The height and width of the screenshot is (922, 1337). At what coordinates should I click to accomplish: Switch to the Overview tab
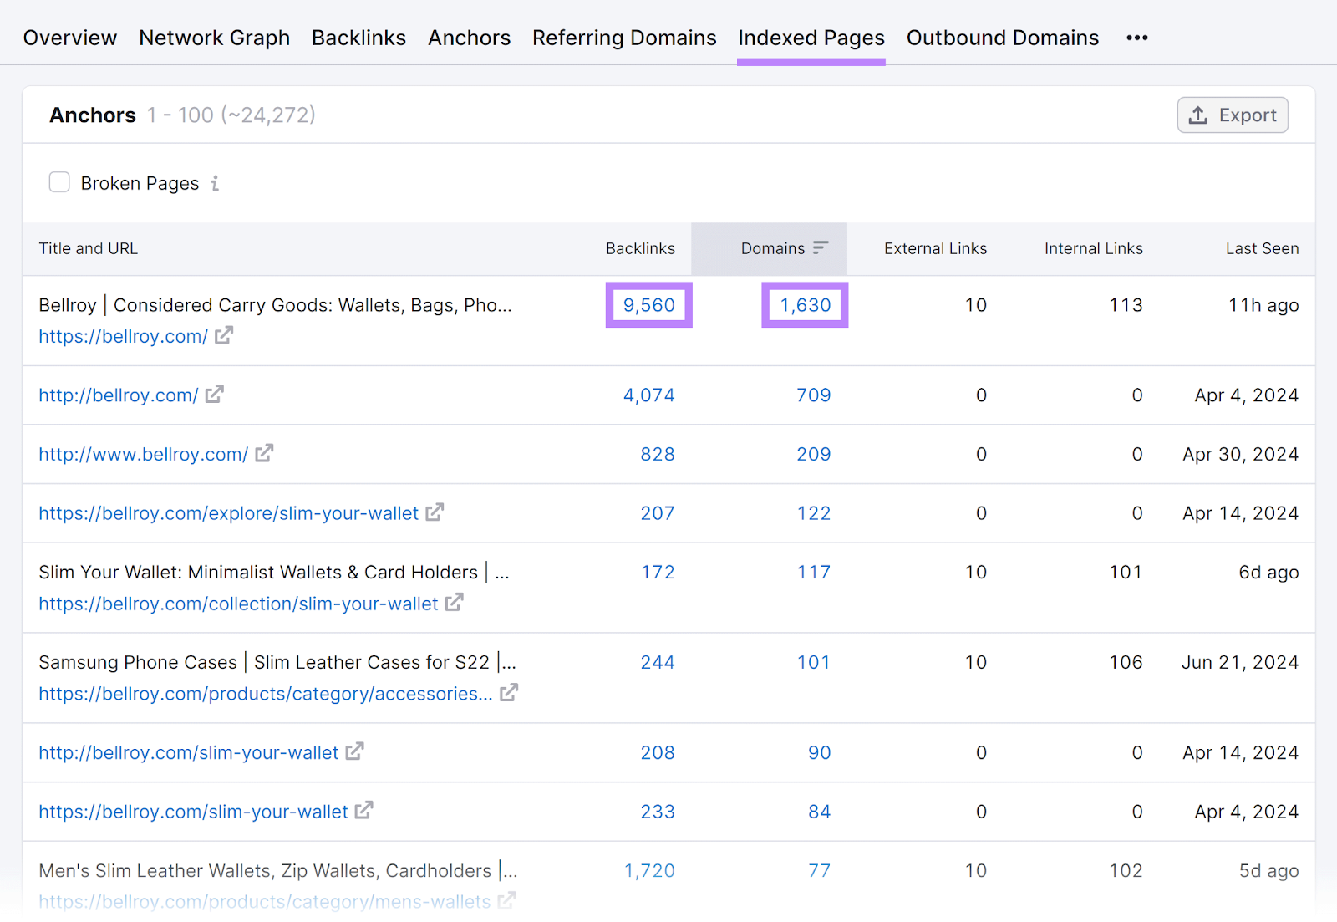(x=70, y=38)
